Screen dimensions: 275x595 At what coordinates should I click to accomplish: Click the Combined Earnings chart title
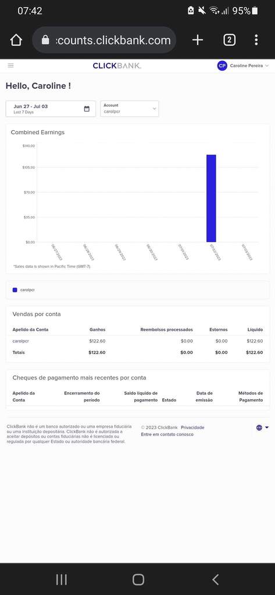pos(38,132)
